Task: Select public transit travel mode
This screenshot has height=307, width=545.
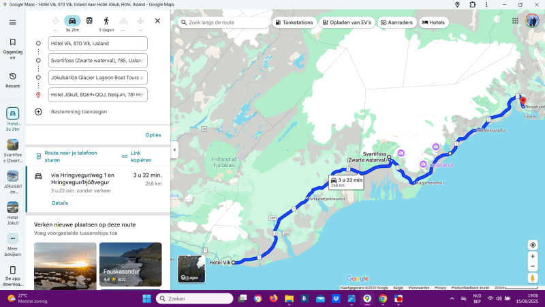Action: tap(89, 21)
